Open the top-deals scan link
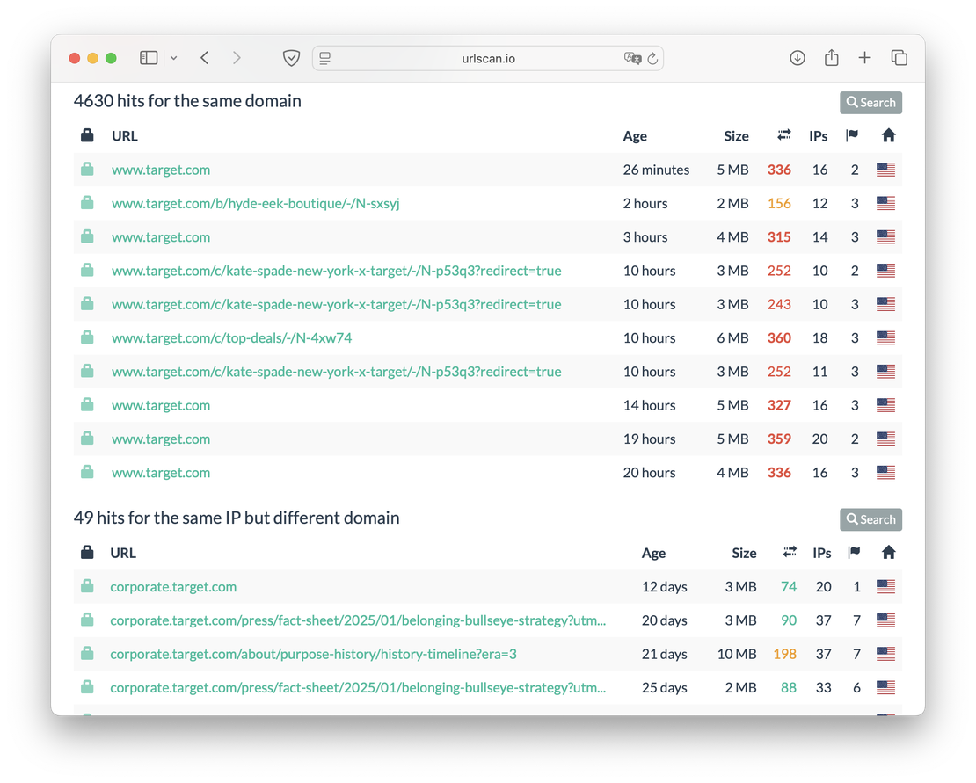 pyautogui.click(x=231, y=337)
